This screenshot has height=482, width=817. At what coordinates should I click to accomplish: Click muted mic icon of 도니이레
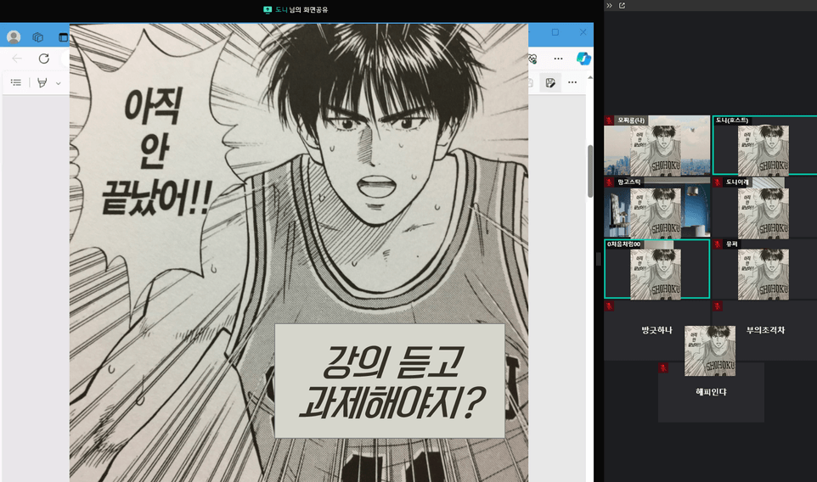point(718,182)
